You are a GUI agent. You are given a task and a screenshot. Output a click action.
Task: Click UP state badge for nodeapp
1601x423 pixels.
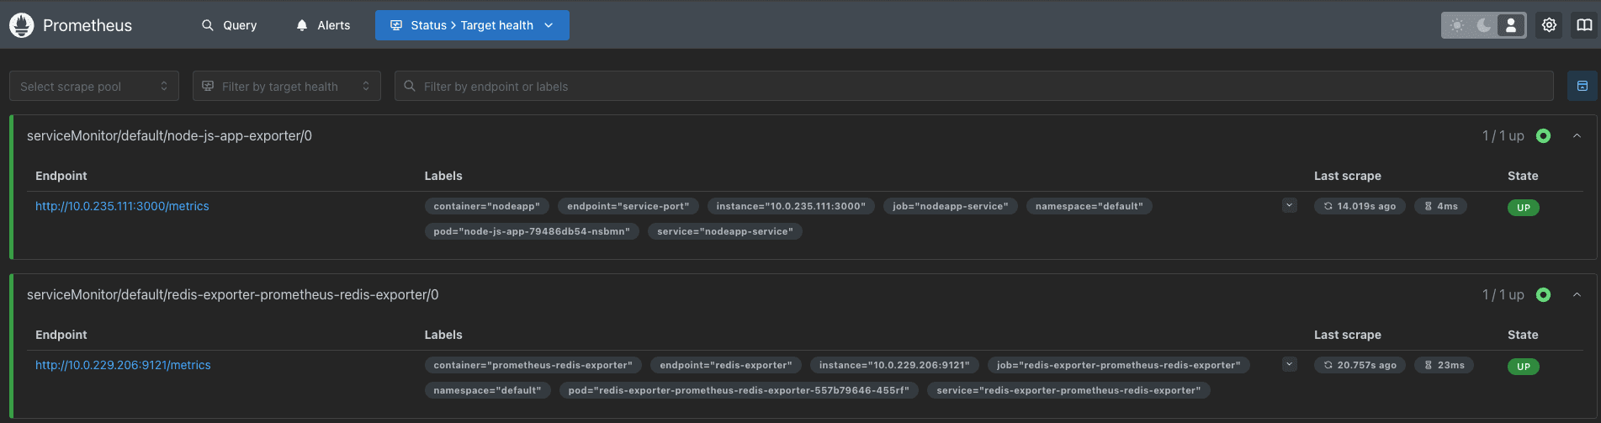coord(1524,208)
